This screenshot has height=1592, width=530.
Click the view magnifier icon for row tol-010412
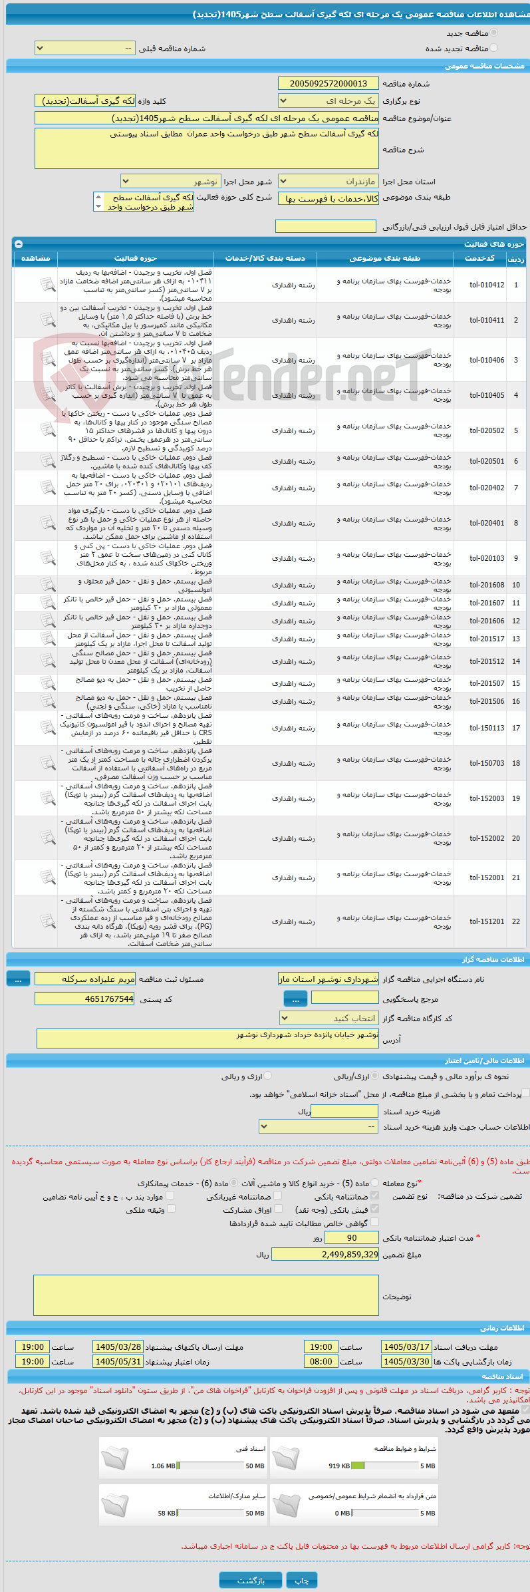pos(47,285)
